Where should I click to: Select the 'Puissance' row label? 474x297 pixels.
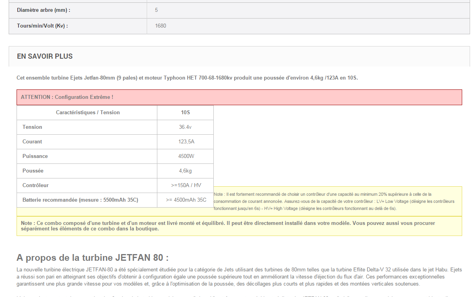click(35, 156)
